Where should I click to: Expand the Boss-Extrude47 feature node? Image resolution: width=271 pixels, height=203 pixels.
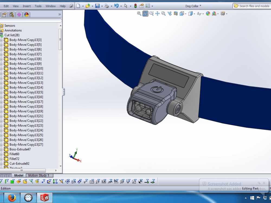2,149
